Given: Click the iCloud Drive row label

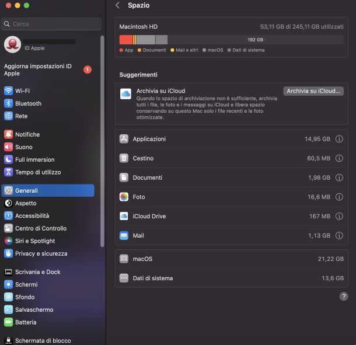Looking at the screenshot, I should [149, 216].
